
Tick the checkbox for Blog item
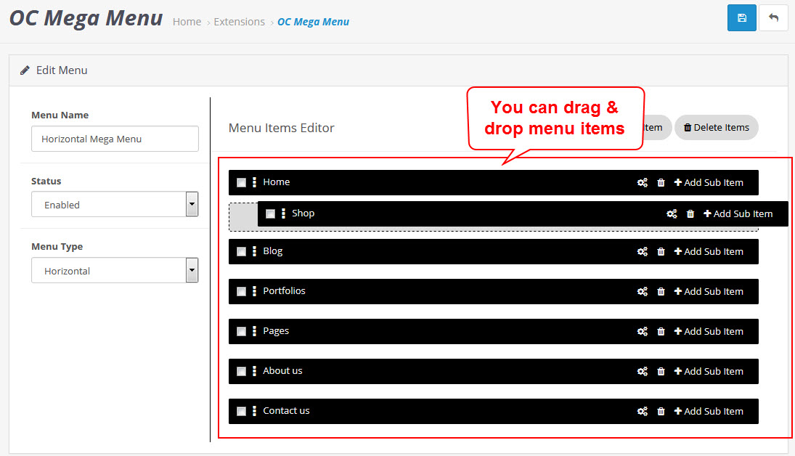241,251
